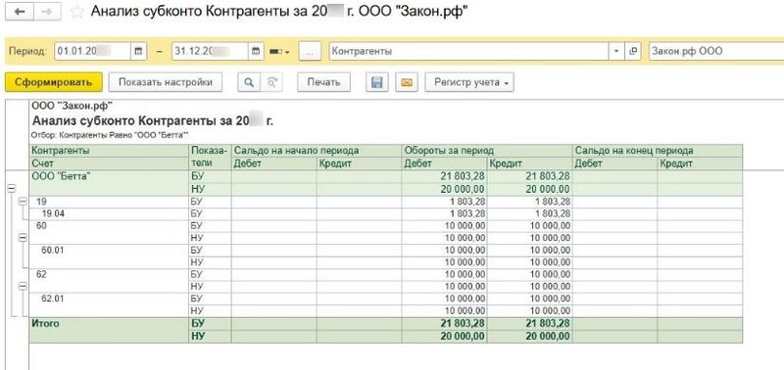
Task: Open the Контрагенты field selection form icon
Action: tap(633, 51)
